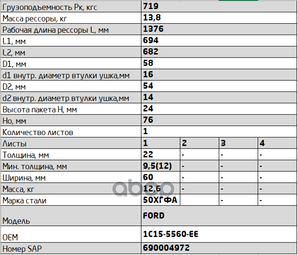Select the 'L1, мм' label cell

tap(71, 41)
